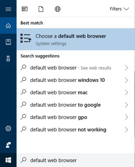
Task: Open the hamburger menu in sidebar
Action: click(x=8, y=9)
